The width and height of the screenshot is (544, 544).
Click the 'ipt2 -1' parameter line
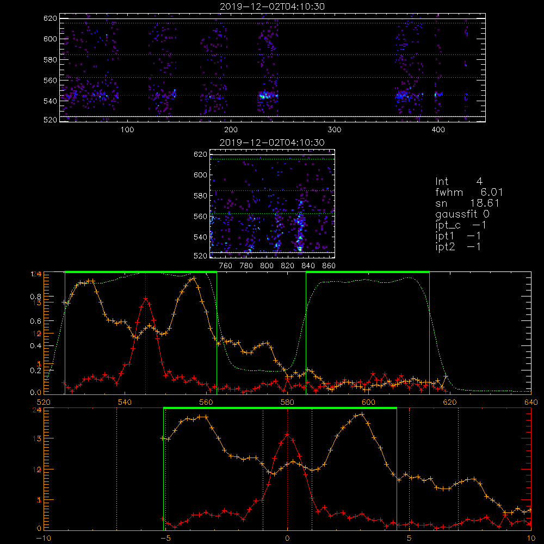pos(458,246)
